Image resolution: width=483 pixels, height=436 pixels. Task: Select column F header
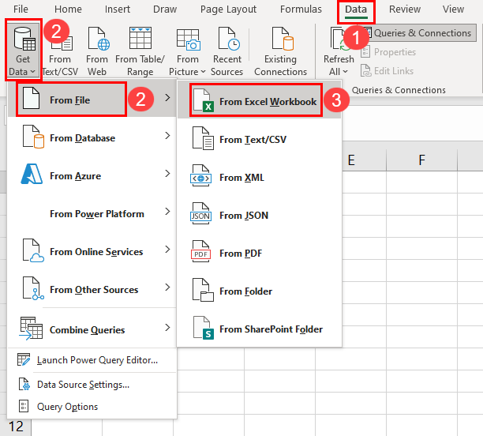(421, 160)
